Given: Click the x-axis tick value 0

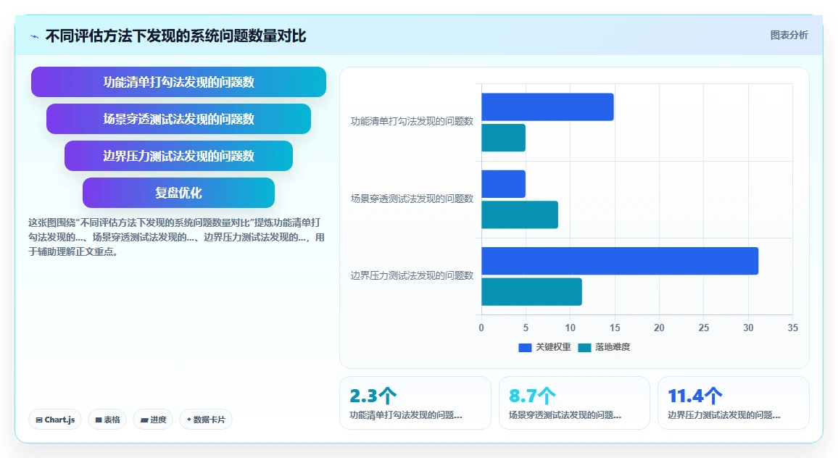Looking at the screenshot, I should [x=481, y=328].
